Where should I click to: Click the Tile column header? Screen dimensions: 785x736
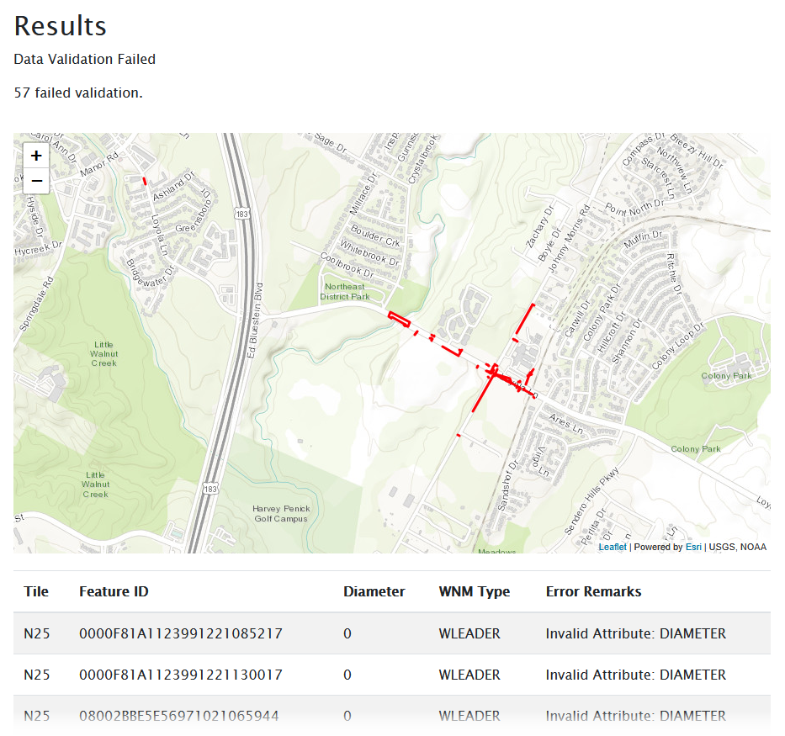[36, 591]
